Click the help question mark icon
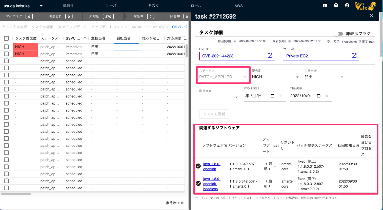 pos(336,5)
